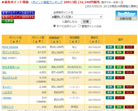Select 管理ポイントのみ radio option
This screenshot has height=111, width=138.
point(80,26)
